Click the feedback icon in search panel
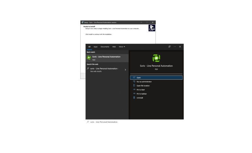This screenshot has height=153, width=252. [169, 47]
